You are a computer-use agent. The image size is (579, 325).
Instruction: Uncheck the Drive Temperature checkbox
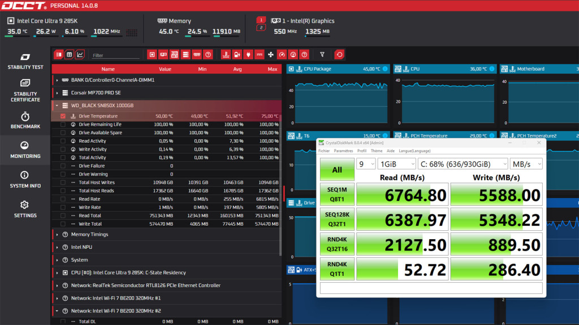(63, 116)
